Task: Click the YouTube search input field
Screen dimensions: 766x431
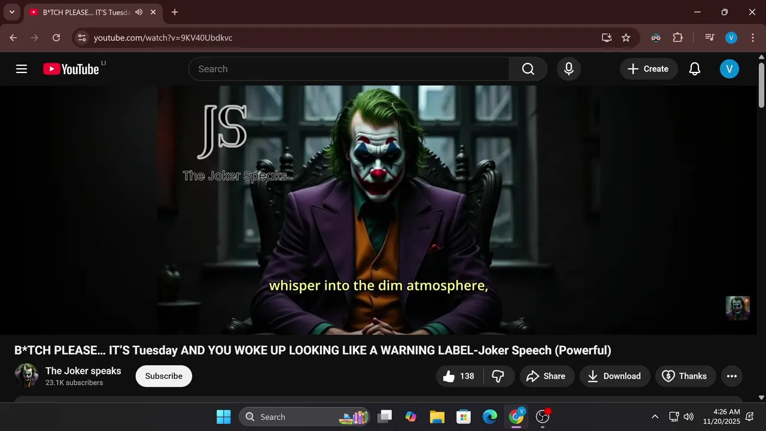Action: [349, 69]
